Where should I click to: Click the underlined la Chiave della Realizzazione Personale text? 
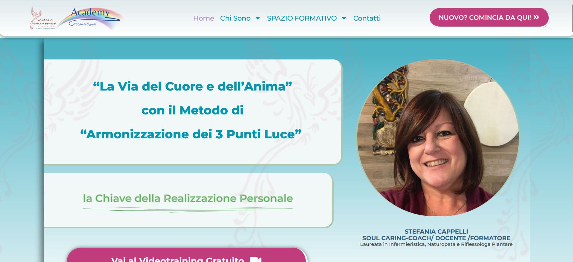tap(188, 198)
